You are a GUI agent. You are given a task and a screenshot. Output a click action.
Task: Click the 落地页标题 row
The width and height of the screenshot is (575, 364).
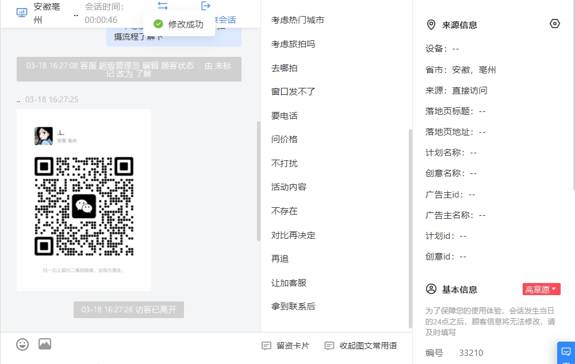[455, 111]
